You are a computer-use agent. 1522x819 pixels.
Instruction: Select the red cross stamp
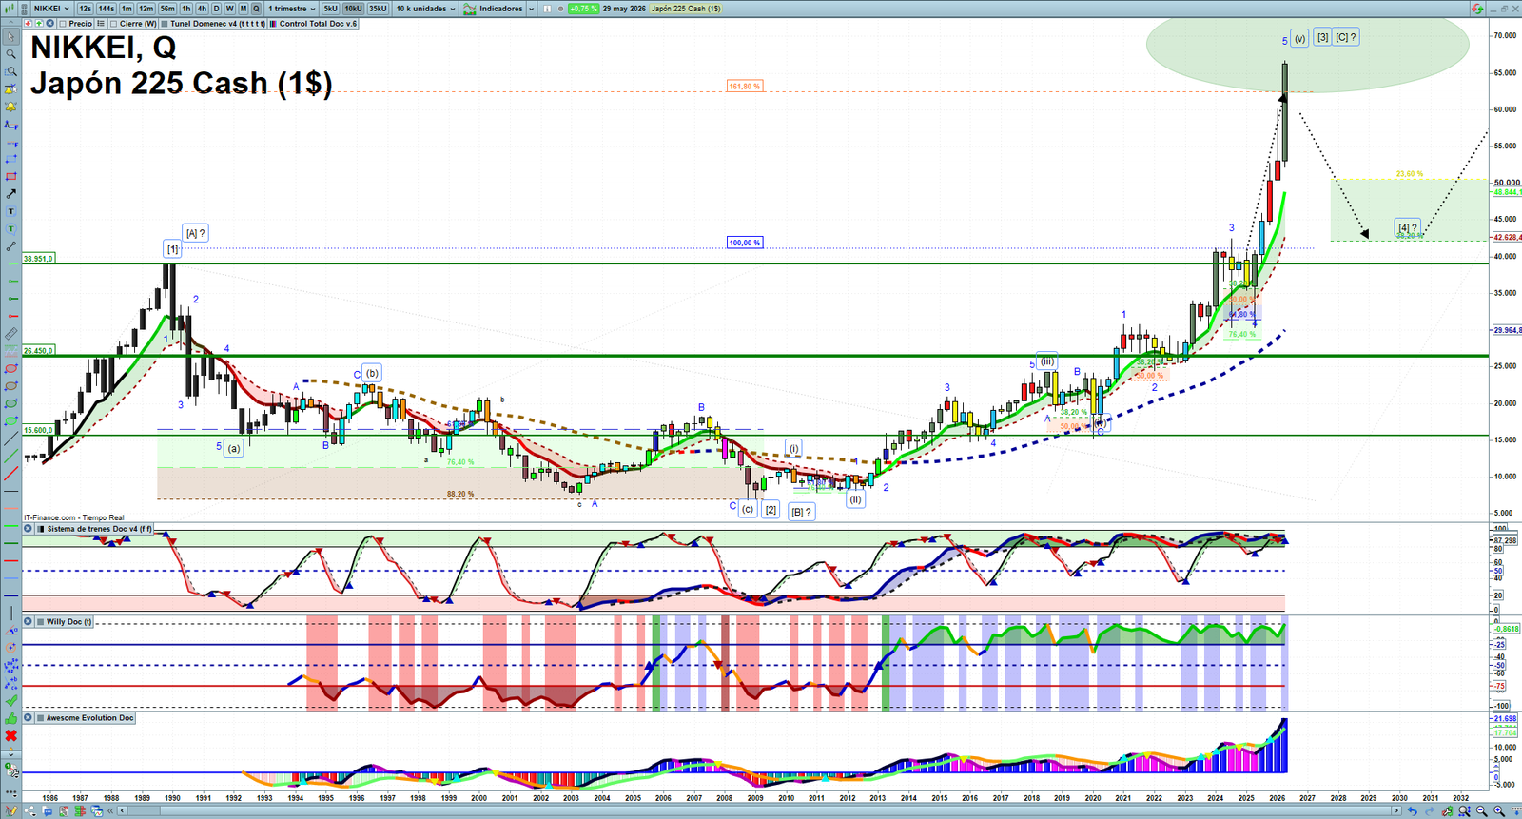point(10,735)
